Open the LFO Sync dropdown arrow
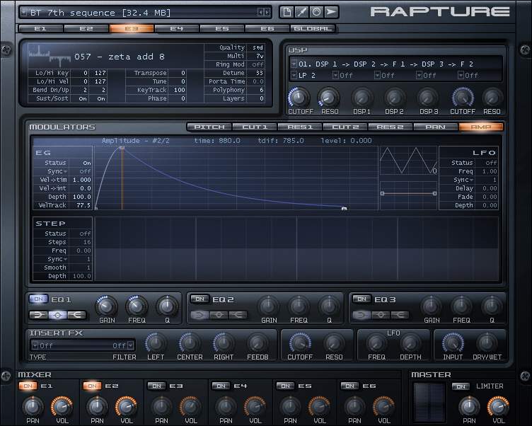This screenshot has height=426, width=532. pos(471,180)
